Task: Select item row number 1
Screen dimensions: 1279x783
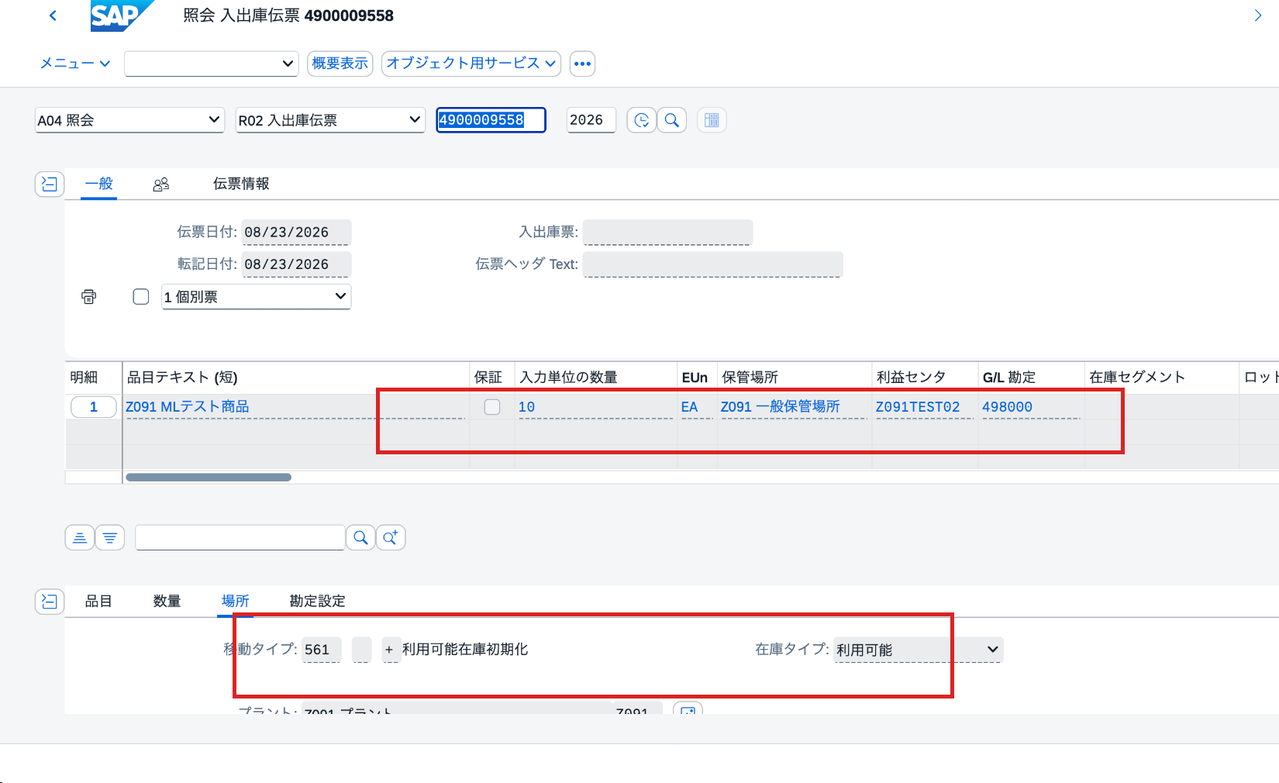Action: point(94,407)
